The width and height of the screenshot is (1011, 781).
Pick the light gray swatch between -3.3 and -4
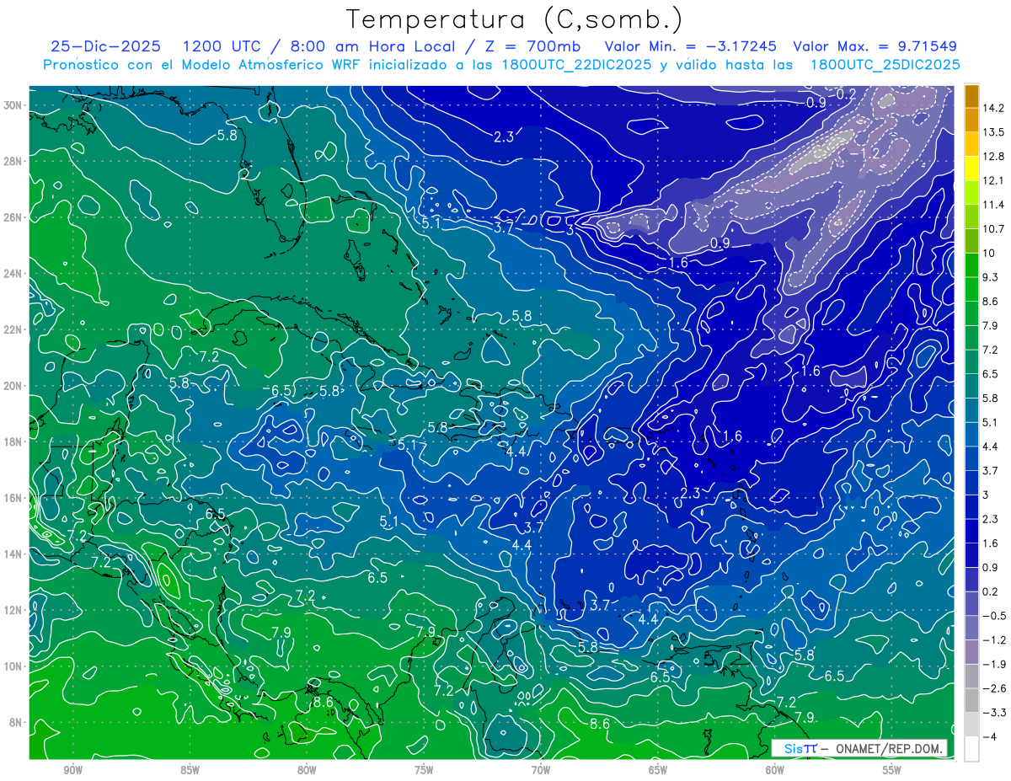tap(971, 725)
